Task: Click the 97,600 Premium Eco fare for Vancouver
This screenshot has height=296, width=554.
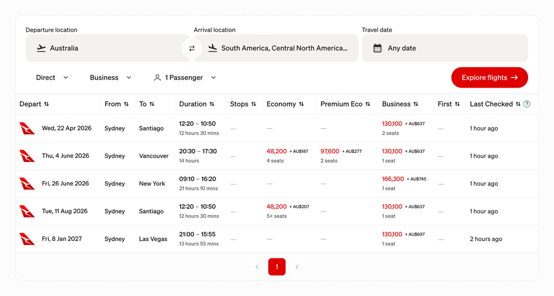Action: [330, 151]
